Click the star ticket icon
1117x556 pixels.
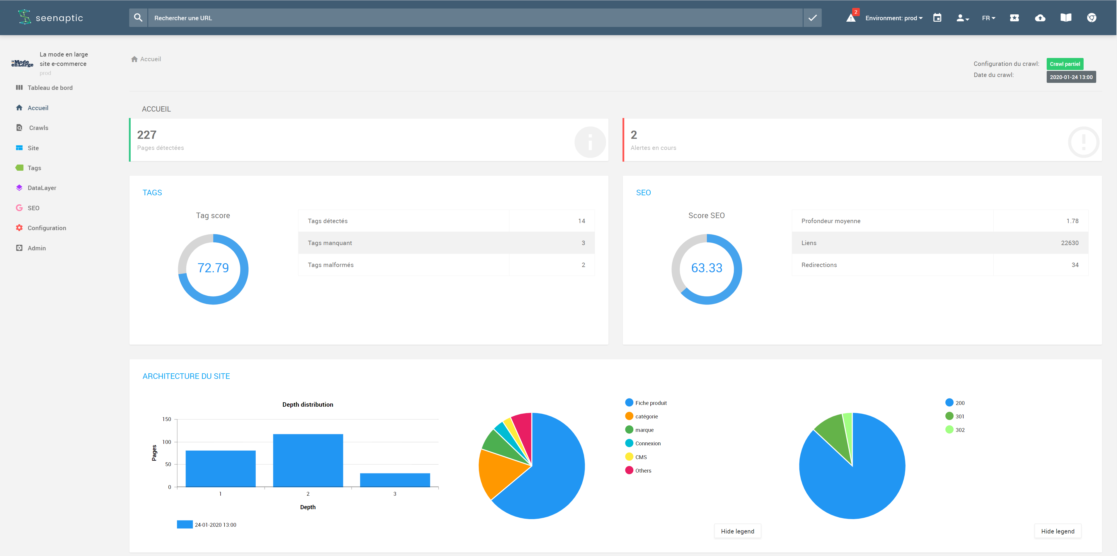[x=1014, y=18]
